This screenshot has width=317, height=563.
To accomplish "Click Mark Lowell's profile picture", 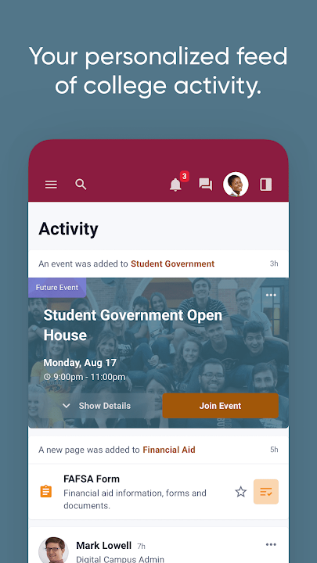I will coord(53,550).
